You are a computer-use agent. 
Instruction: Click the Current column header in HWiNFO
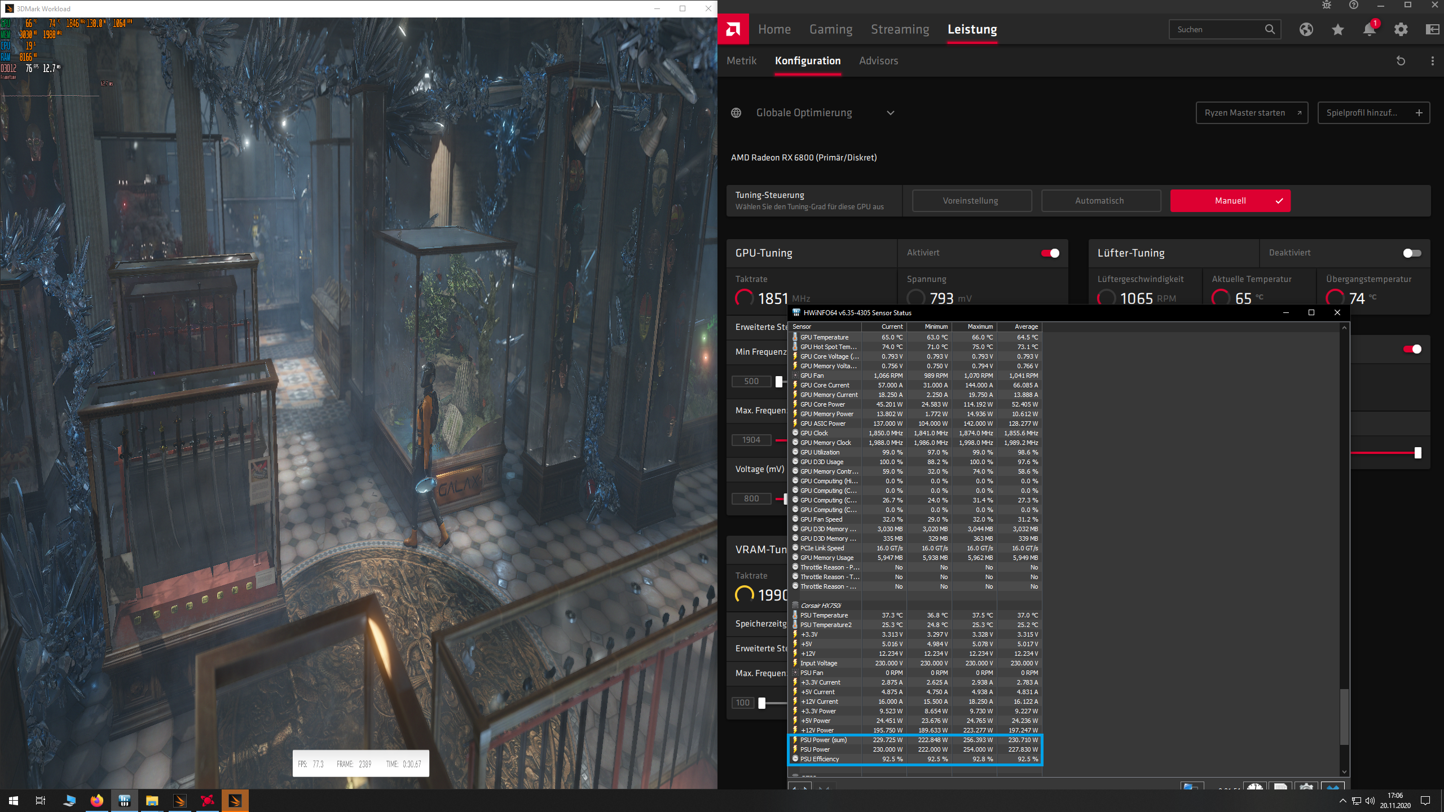point(884,327)
